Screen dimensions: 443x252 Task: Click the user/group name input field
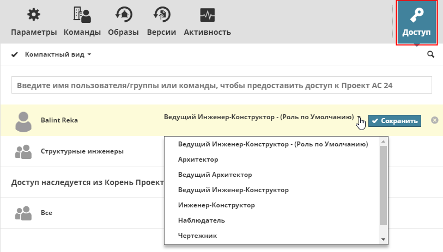(221, 85)
